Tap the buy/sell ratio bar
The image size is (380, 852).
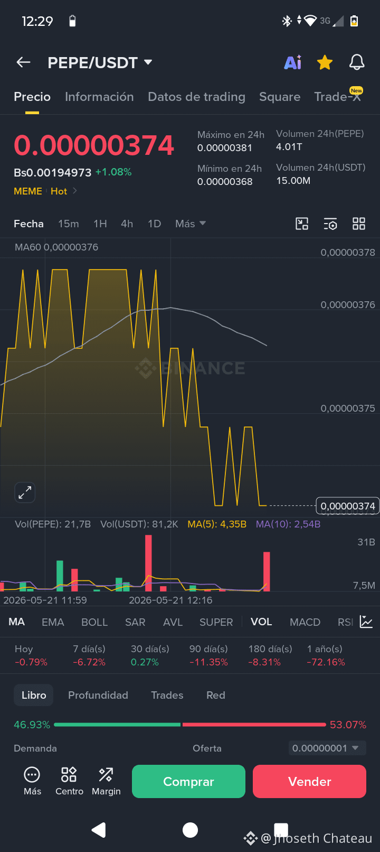190,725
